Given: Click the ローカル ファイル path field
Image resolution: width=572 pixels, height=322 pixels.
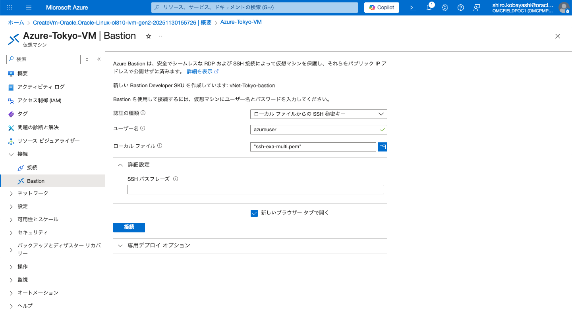Looking at the screenshot, I should pos(313,147).
